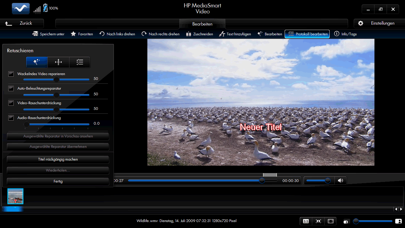Select the Wildlife clip thumbnail in timeline
The height and width of the screenshot is (228, 405).
tap(15, 196)
